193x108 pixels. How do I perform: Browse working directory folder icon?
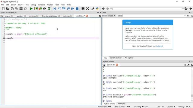pyautogui.click(x=186, y=9)
